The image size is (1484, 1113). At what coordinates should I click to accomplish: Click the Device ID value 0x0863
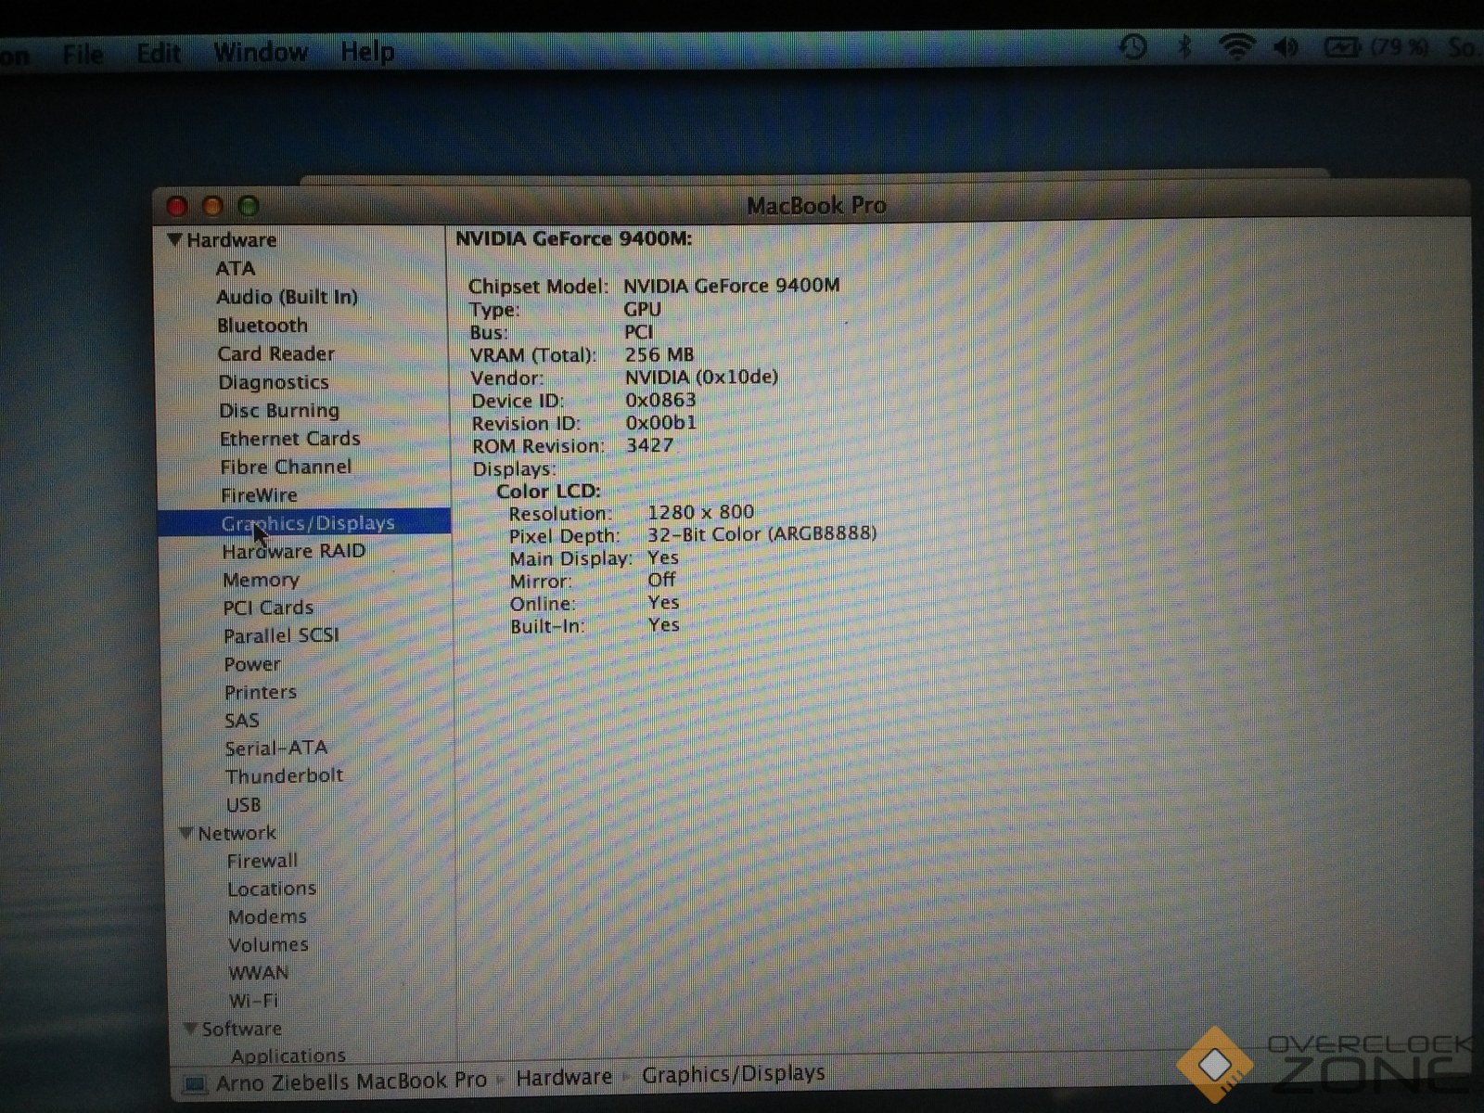[x=660, y=400]
